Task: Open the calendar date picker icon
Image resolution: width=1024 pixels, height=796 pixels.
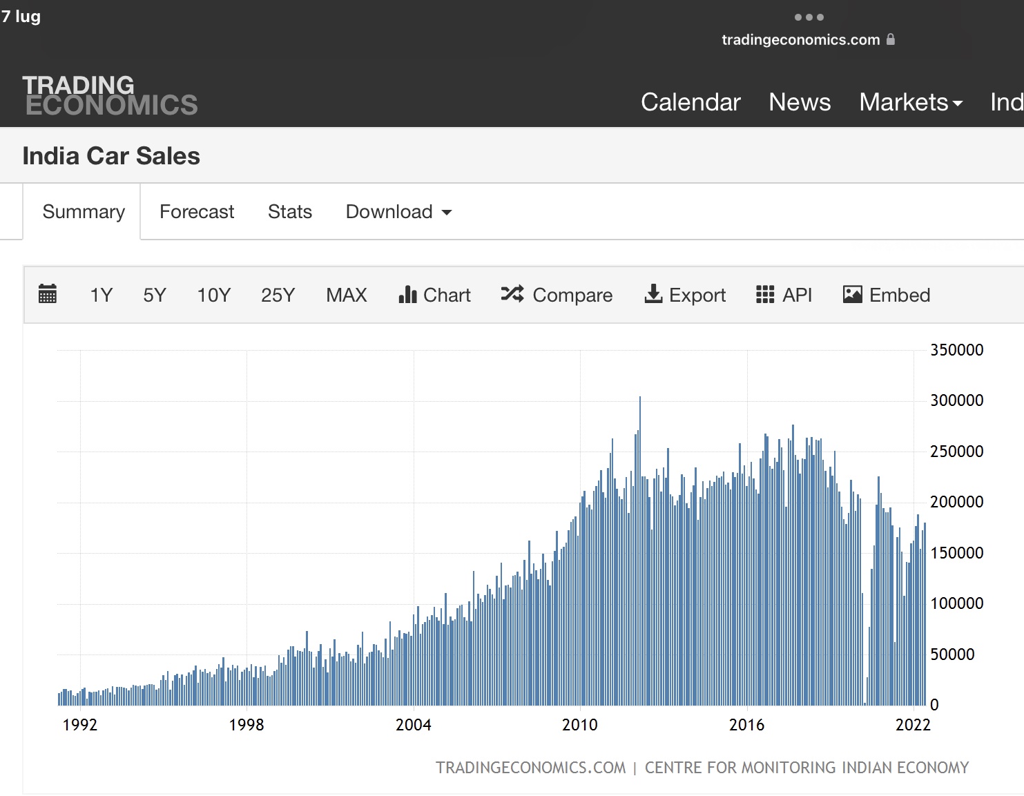Action: click(x=48, y=294)
